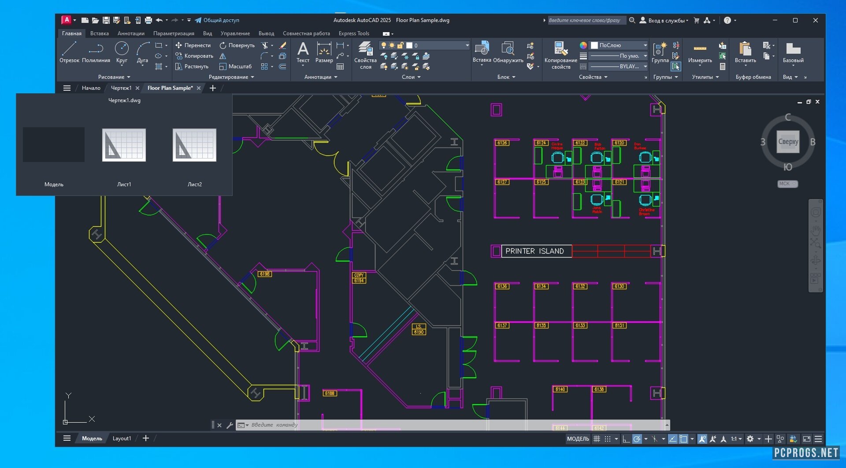Switch to the Layout1 tab
The image size is (846, 468).
point(122,439)
